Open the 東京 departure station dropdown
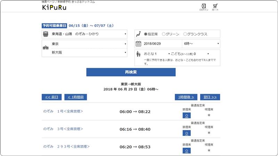Image resolution: width=278 pixels, height=156 pixels. pyautogui.click(x=89, y=44)
